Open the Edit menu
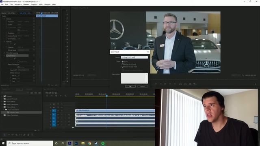The width and height of the screenshot is (260, 146). click(6, 4)
